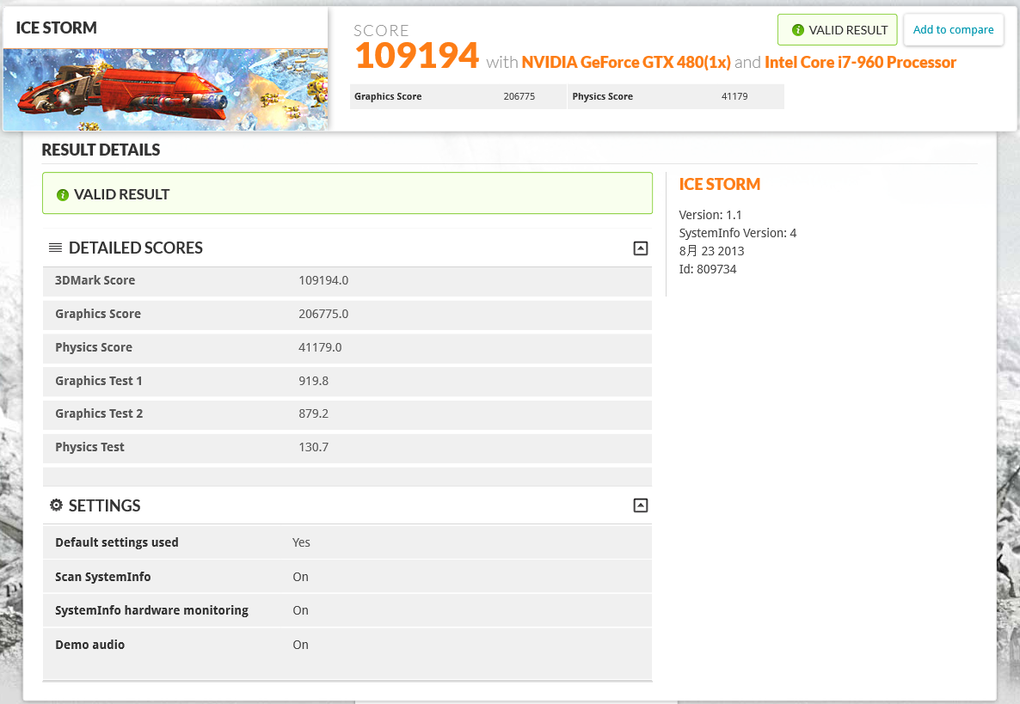Click the Graphics Test 1 label

99,381
